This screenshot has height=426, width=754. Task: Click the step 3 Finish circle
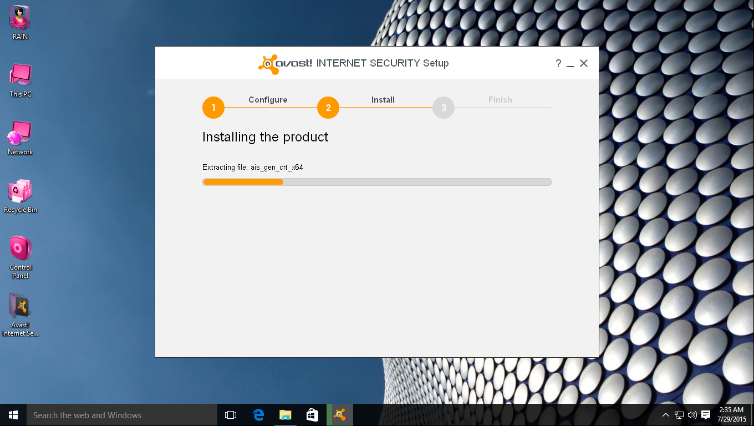point(444,108)
